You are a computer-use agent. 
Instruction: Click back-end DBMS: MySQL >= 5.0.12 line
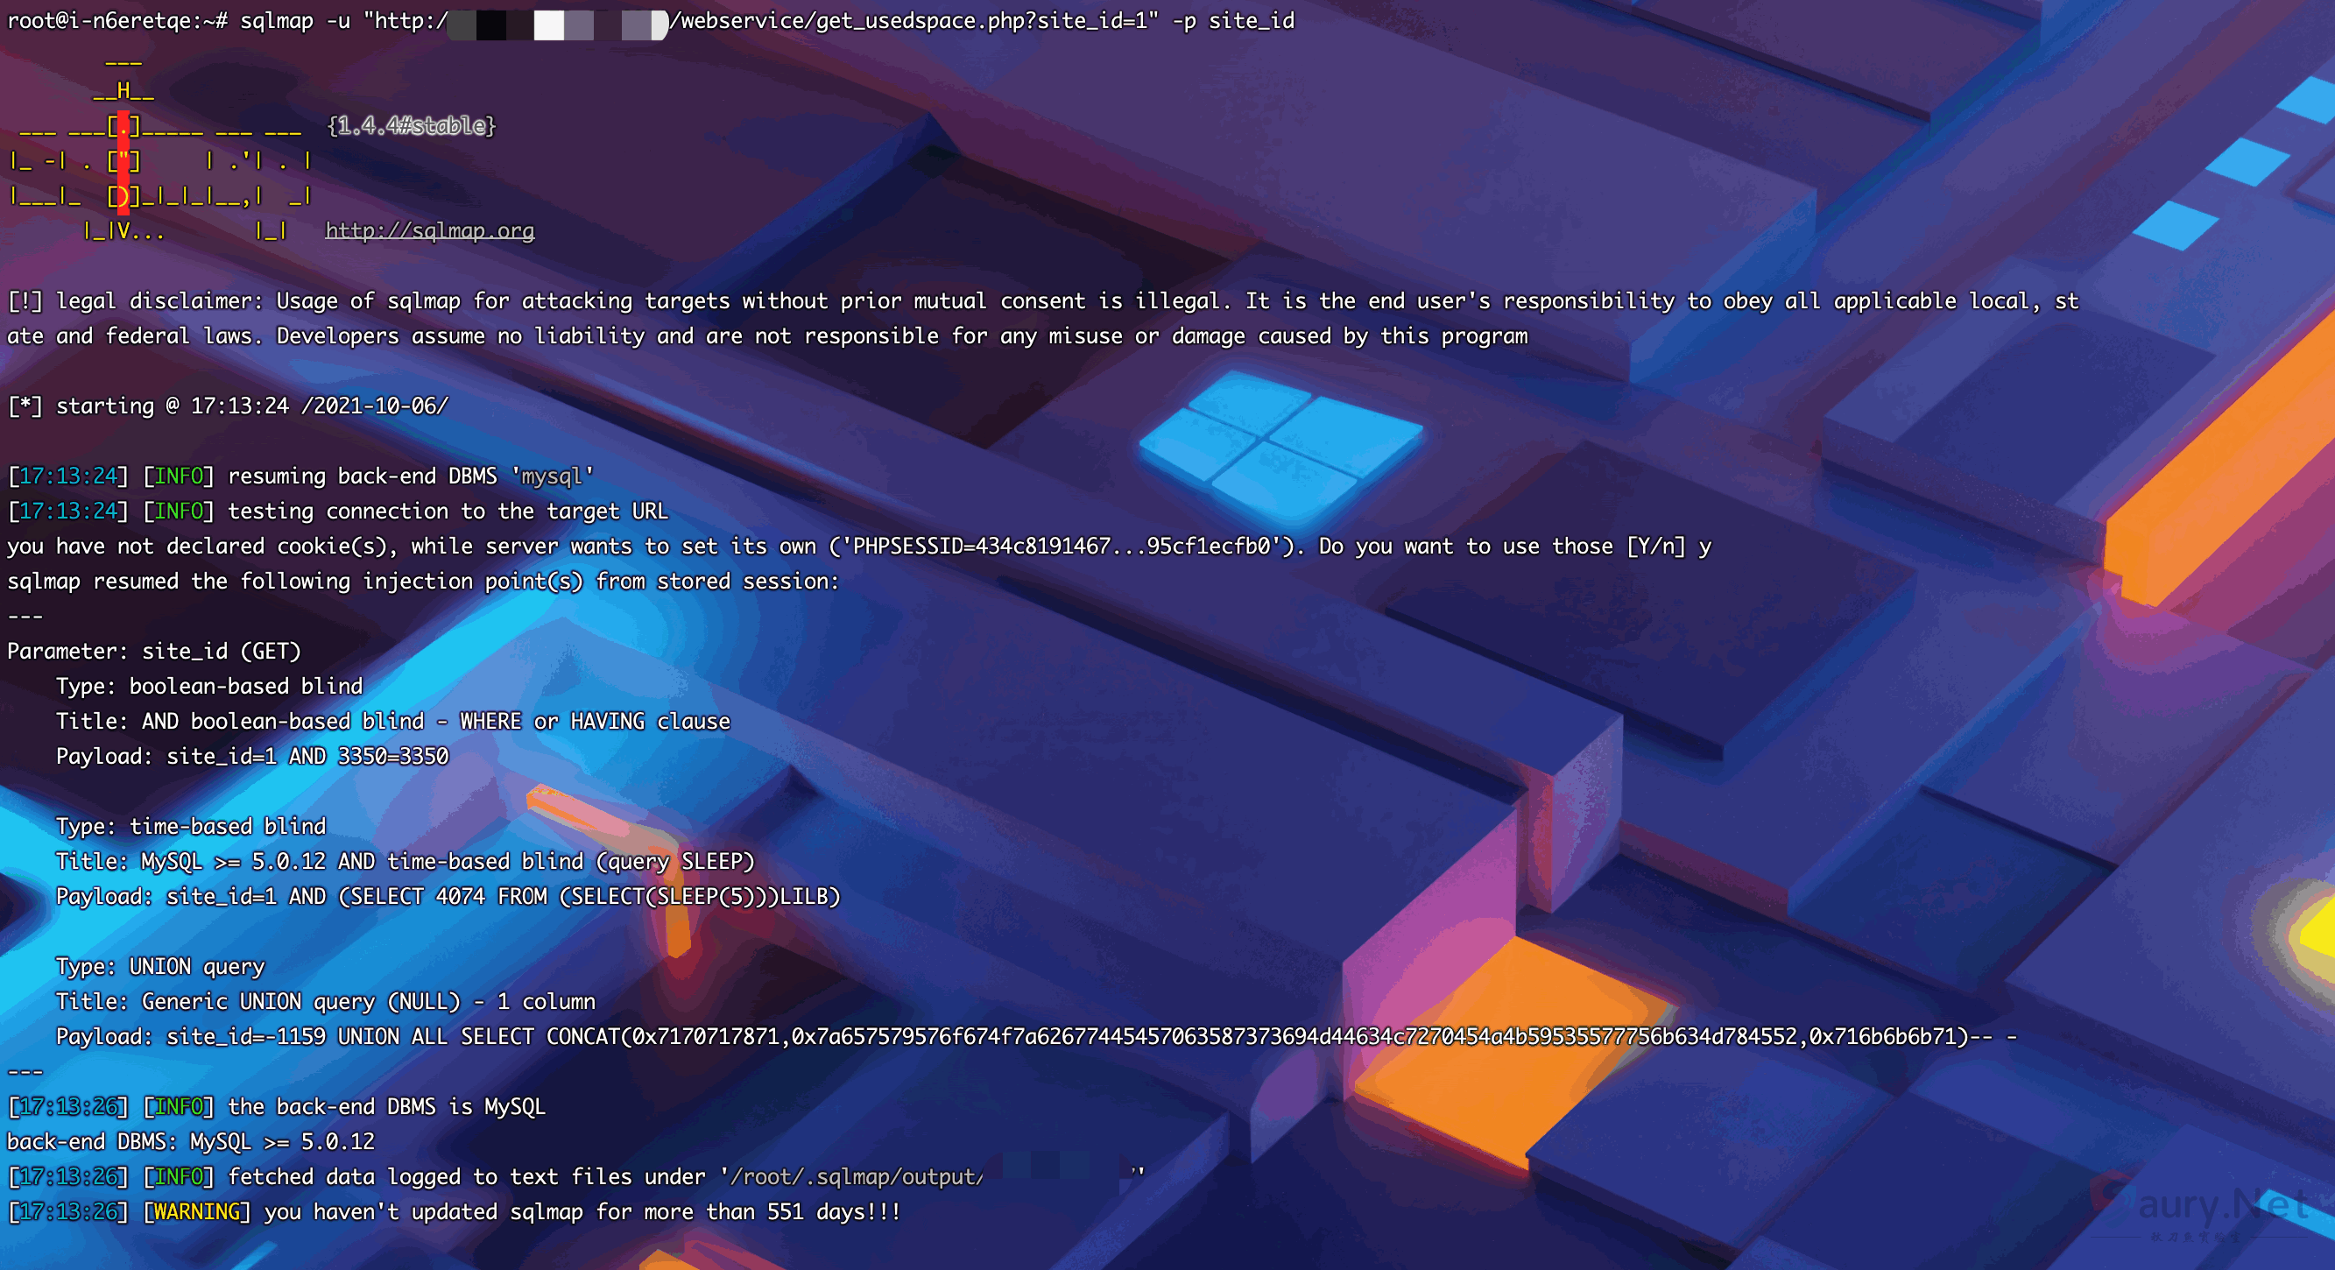191,1142
